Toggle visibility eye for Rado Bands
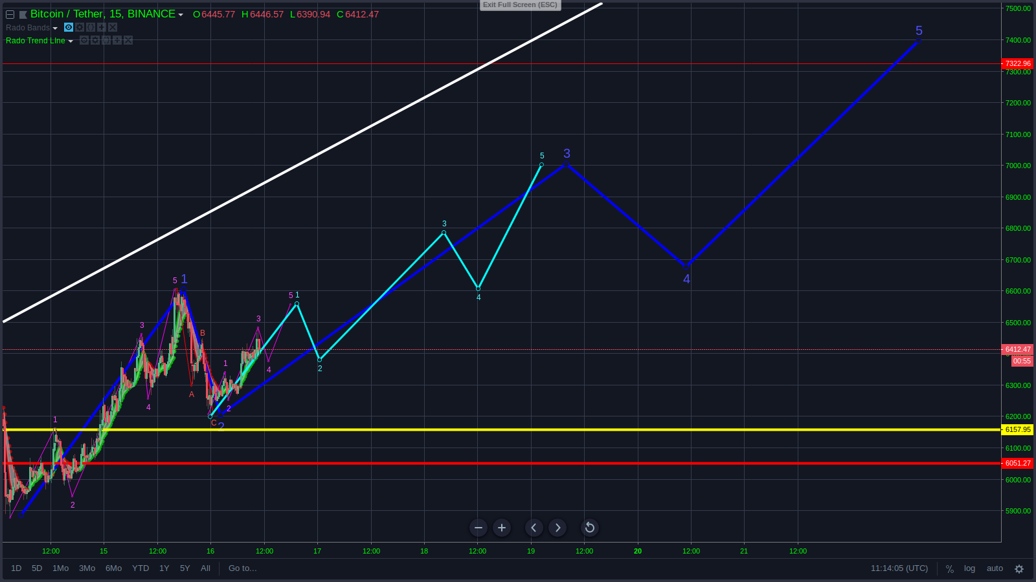 [x=69, y=27]
